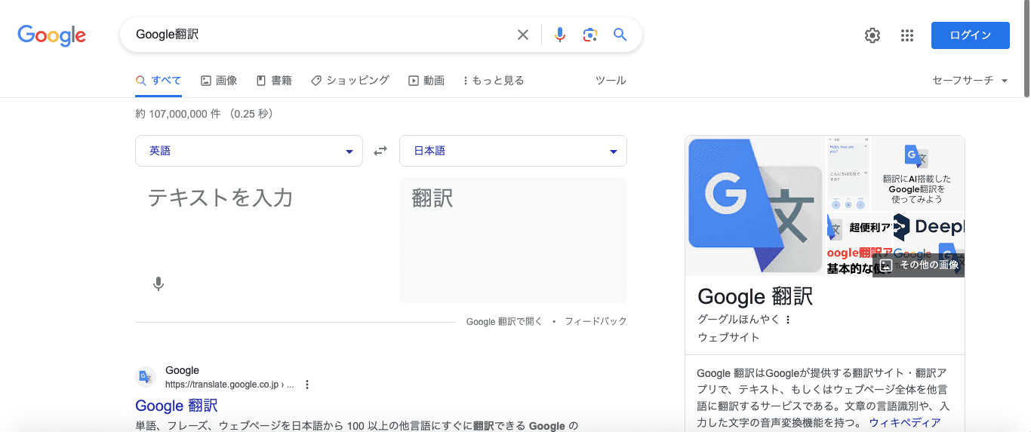Open more options beside translate.google.co.jp URL
Viewport: 1031px width, 432px height.
tap(307, 385)
